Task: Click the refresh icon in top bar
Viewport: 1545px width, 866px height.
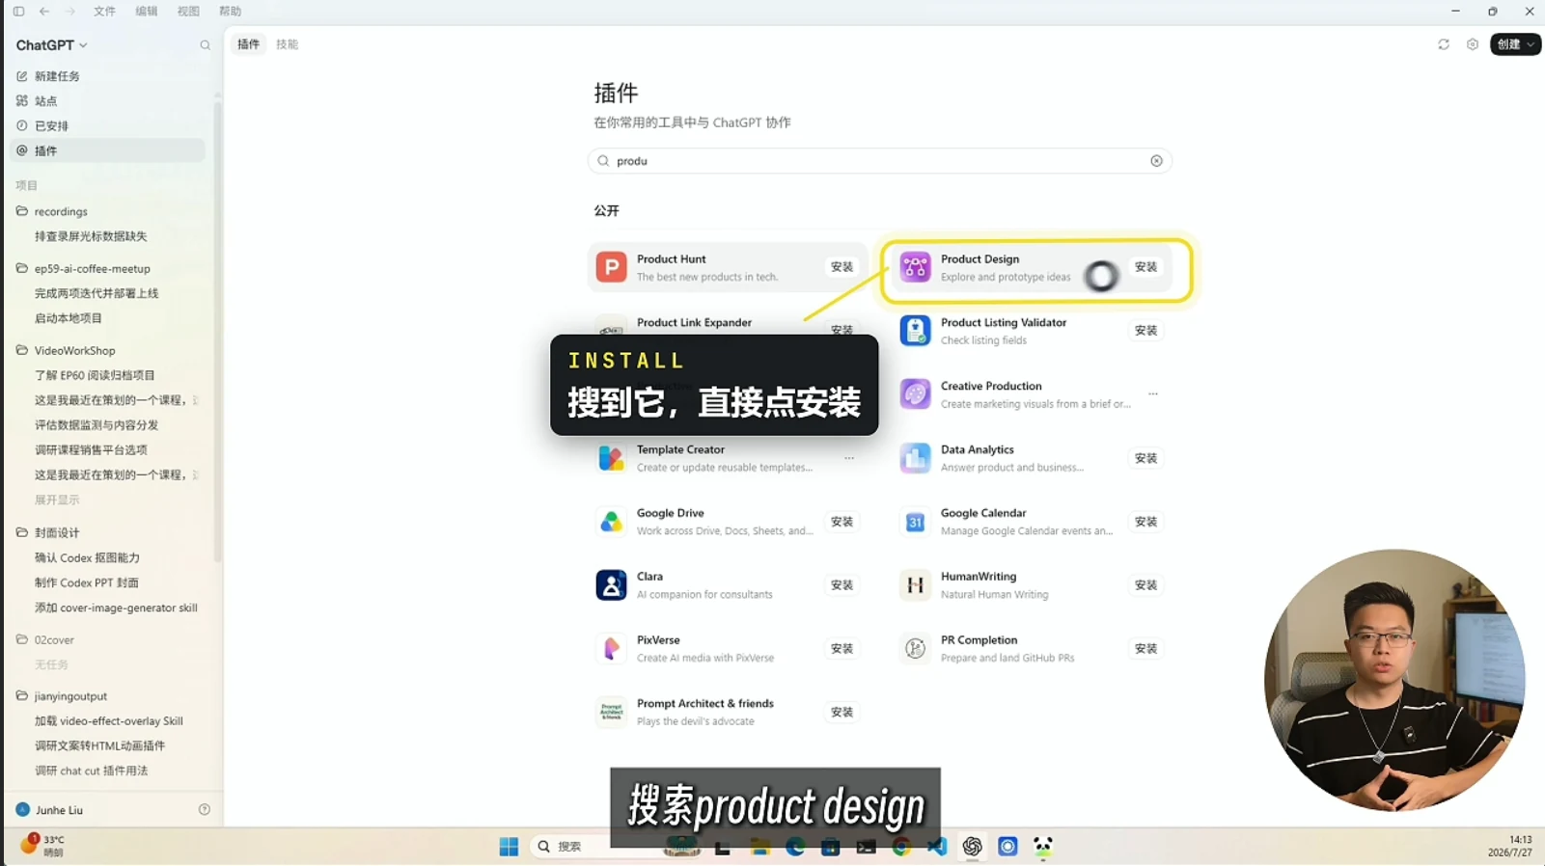Action: tap(1444, 44)
